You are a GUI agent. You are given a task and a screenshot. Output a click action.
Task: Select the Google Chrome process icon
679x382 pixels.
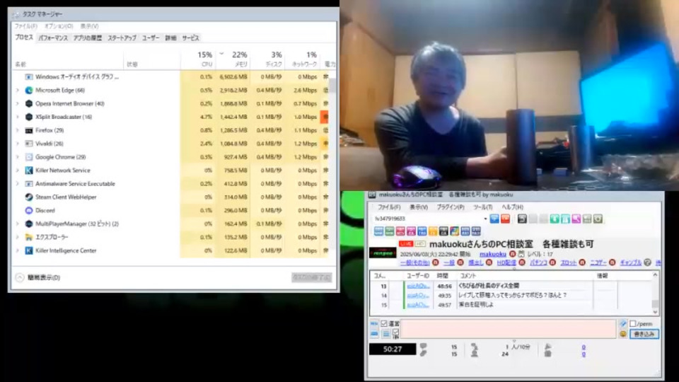pos(29,157)
